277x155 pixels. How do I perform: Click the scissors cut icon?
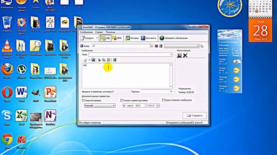pos(99,60)
